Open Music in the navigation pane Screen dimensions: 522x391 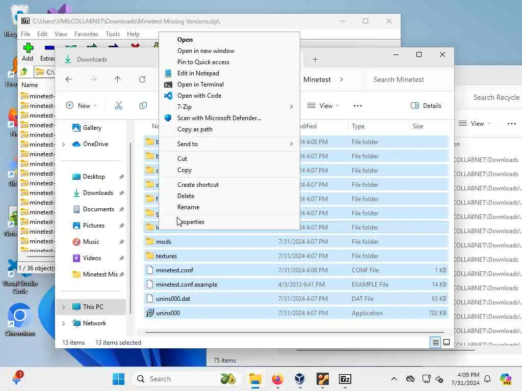pos(91,242)
